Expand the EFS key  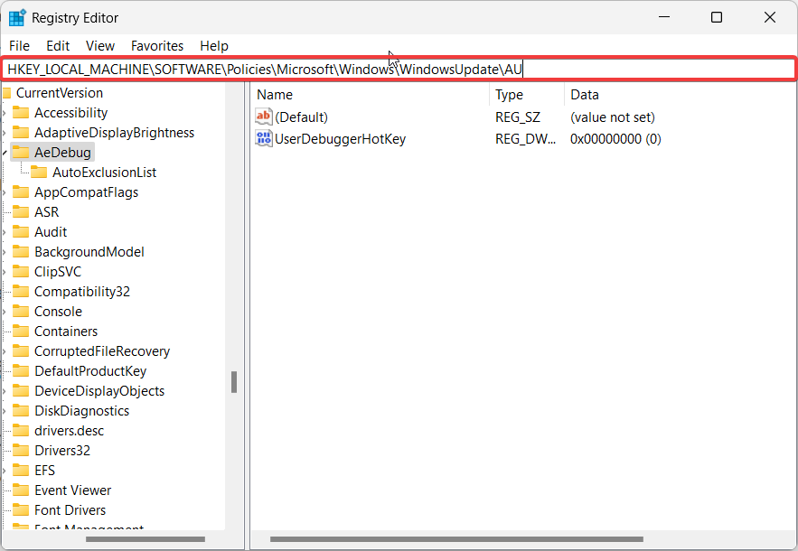pyautogui.click(x=5, y=470)
